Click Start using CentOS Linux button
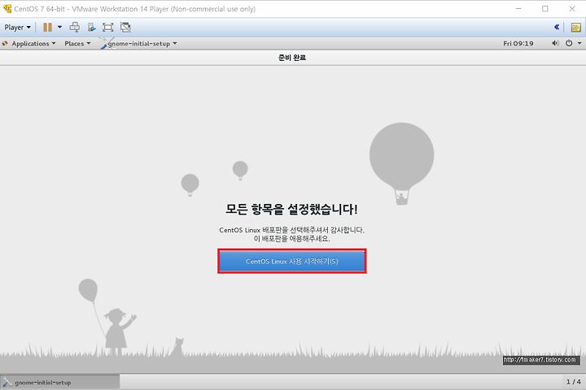586x390 pixels. coord(292,262)
